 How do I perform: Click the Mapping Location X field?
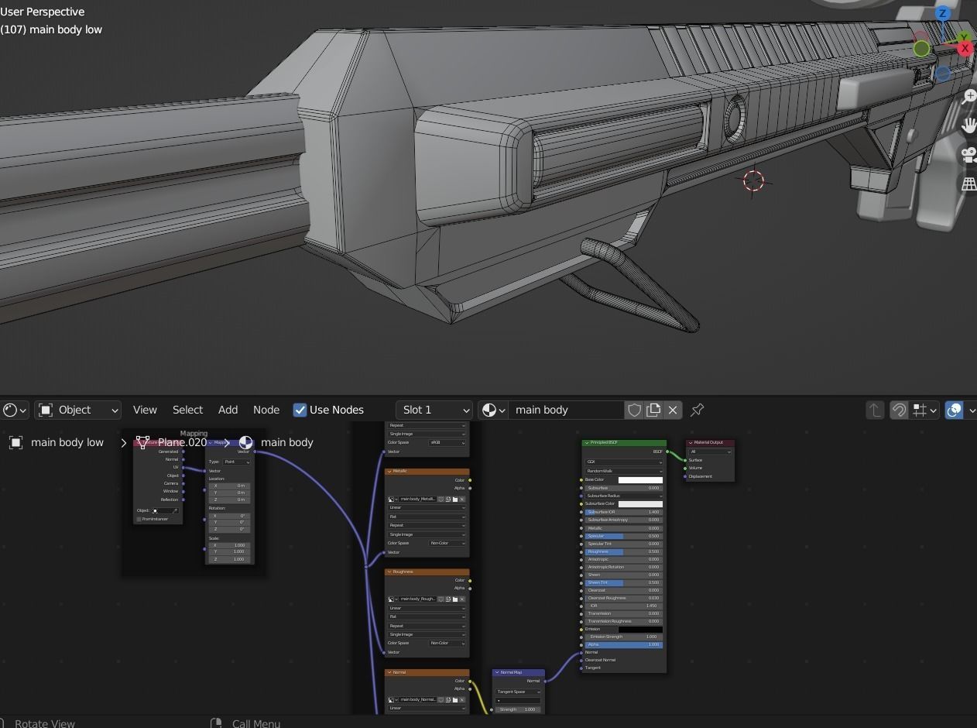[229, 486]
